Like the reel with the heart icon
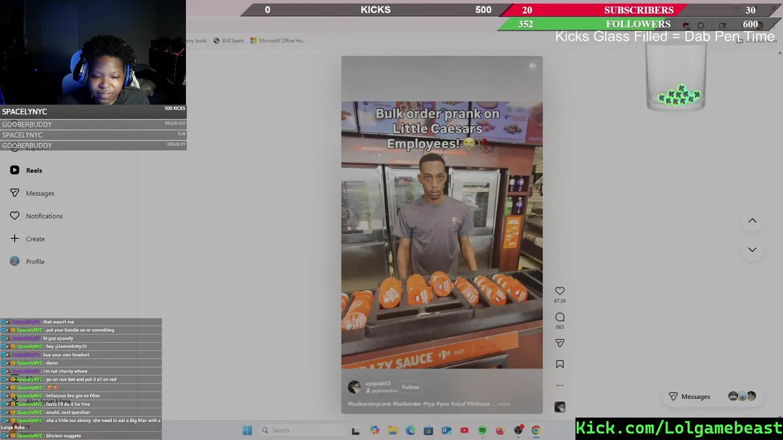The image size is (783, 440). point(560,291)
